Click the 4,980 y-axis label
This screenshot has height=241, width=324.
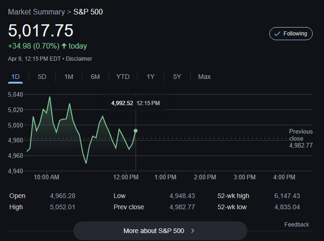pyautogui.click(x=15, y=140)
